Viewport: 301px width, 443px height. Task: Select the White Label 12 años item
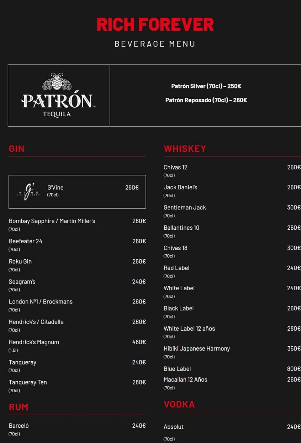[189, 329]
